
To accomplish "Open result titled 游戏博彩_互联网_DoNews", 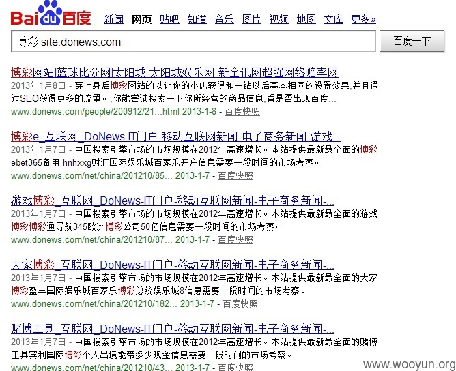I will pos(173,201).
